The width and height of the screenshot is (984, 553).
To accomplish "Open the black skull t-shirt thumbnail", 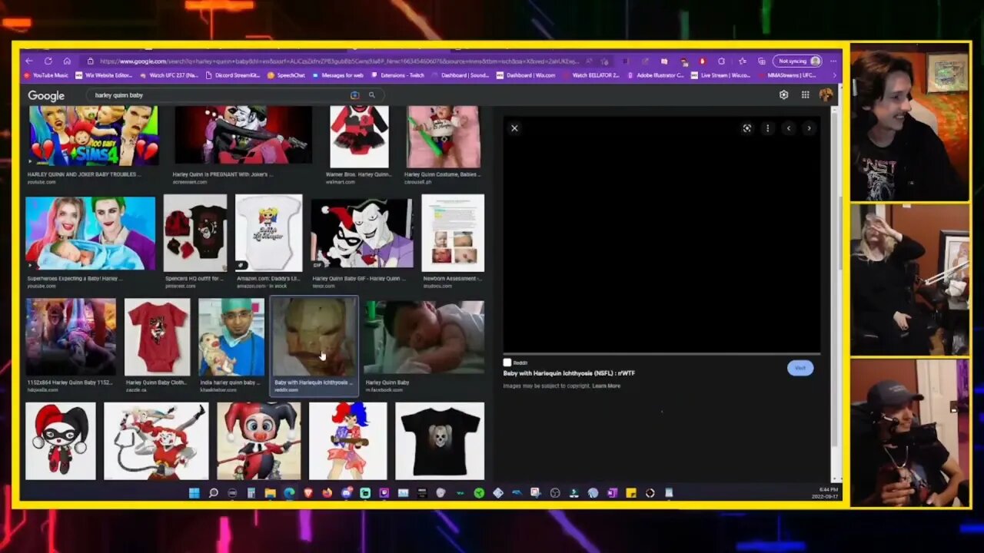I will tap(440, 441).
